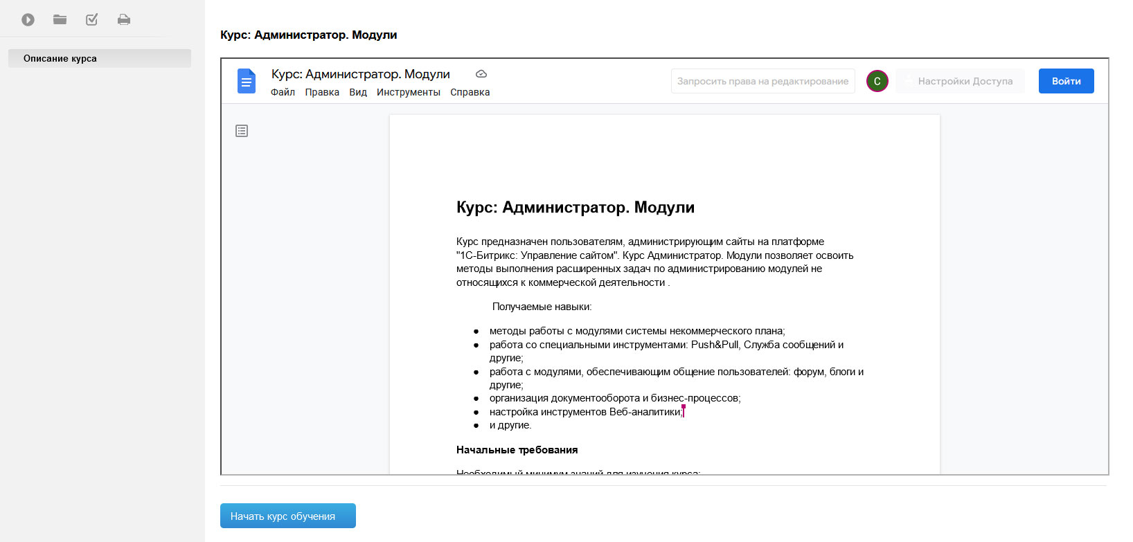Open the "Справка" menu
Image resolution: width=1133 pixels, height=542 pixels.
(470, 92)
